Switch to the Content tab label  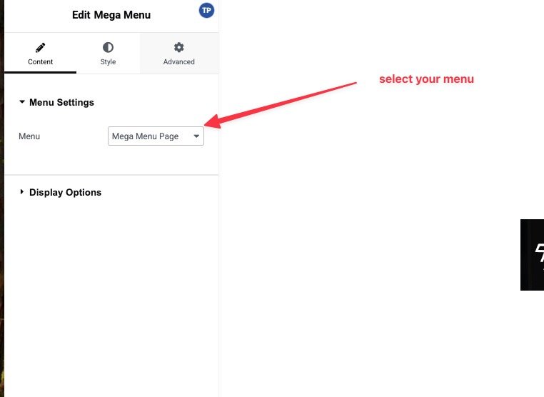pos(40,61)
